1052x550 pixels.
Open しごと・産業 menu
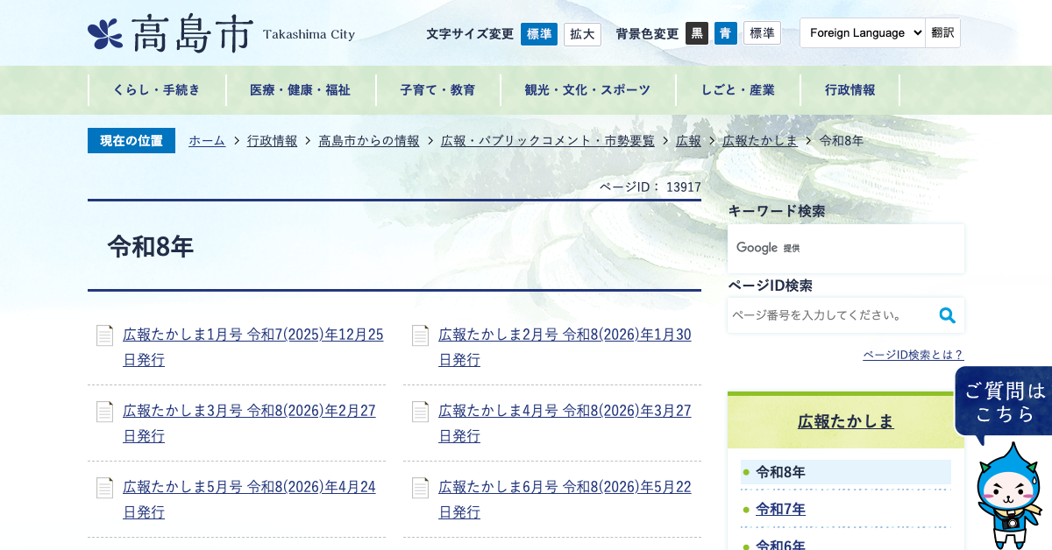click(x=738, y=90)
